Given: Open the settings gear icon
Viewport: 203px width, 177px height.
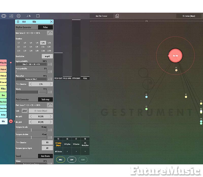Looking at the screenshot, I should 19,16.
